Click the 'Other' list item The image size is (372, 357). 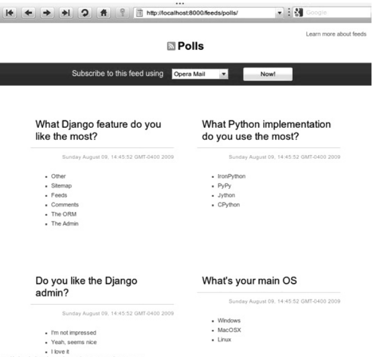(x=59, y=176)
